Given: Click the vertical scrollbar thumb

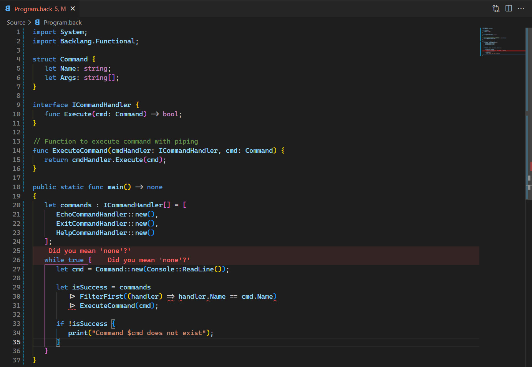Looking at the screenshot, I should click(x=529, y=114).
